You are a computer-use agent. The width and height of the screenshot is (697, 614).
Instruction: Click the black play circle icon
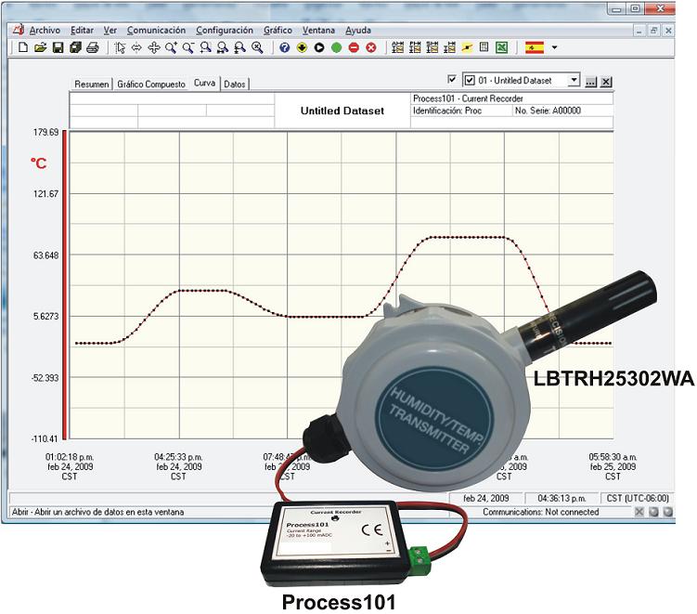pos(319,47)
